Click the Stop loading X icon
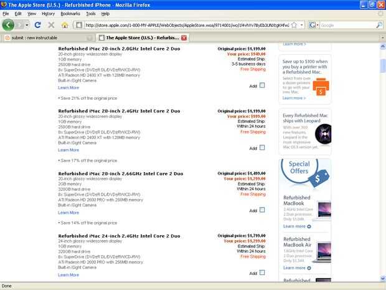Screen dimensions: 386x290 pos(51,25)
